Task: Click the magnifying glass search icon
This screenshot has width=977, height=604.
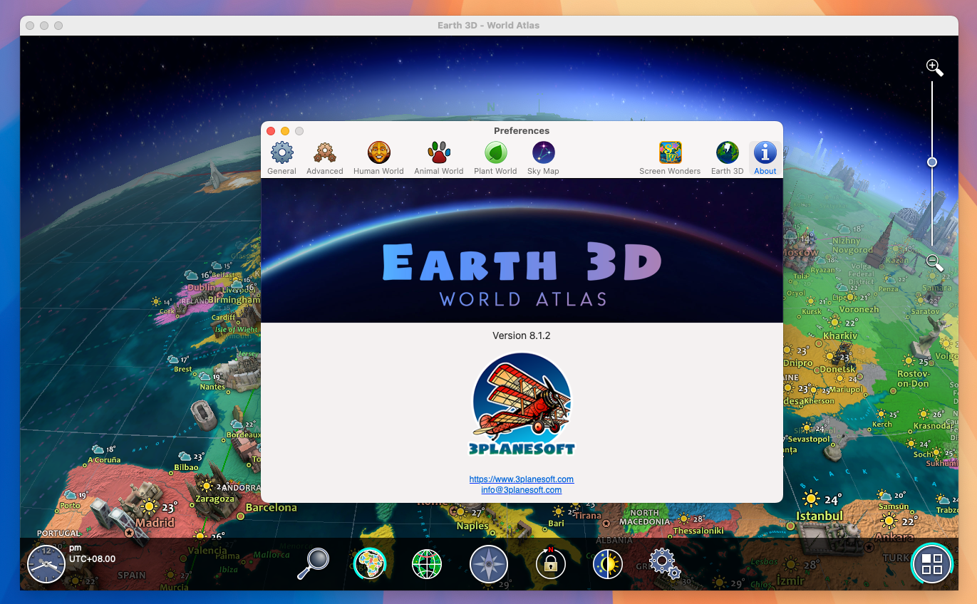Action: [314, 563]
